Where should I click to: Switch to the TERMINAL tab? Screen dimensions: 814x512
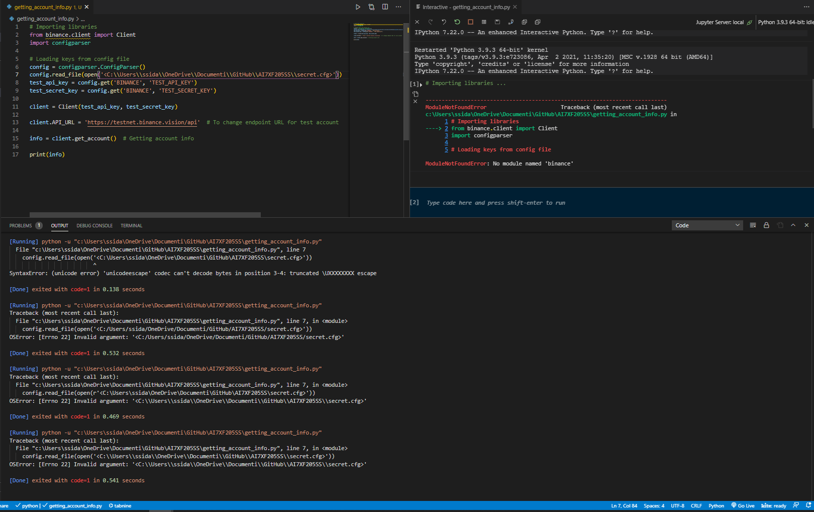click(x=131, y=225)
